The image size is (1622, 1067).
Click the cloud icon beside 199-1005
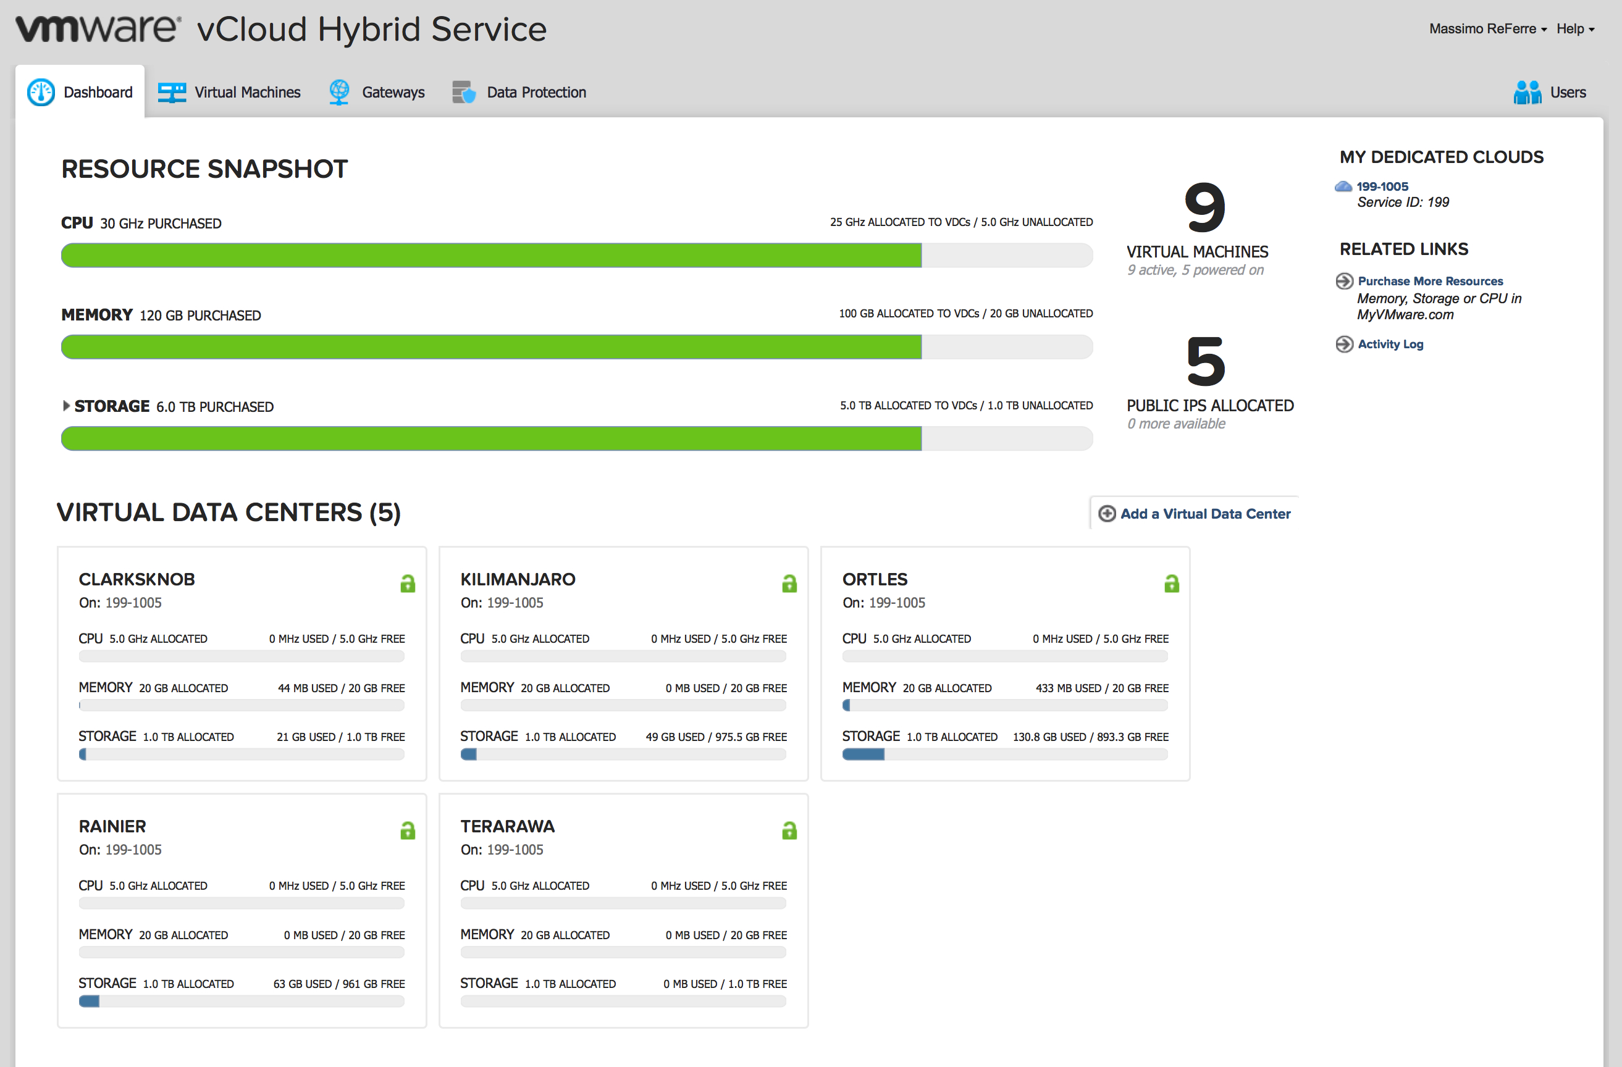(x=1343, y=186)
